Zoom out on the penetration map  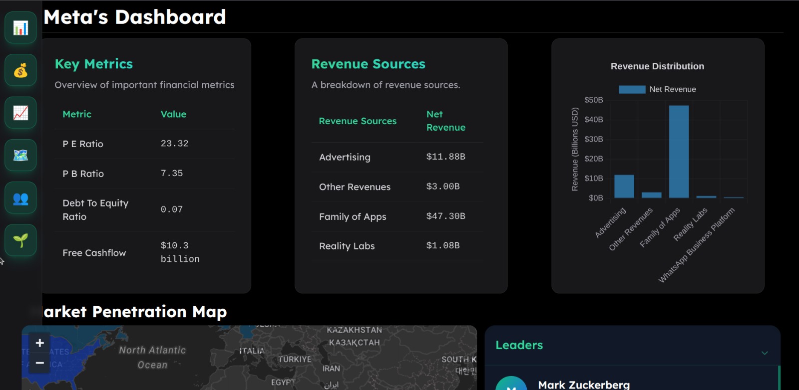click(40, 363)
